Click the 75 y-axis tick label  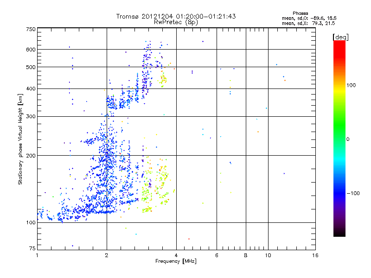pos(32,248)
